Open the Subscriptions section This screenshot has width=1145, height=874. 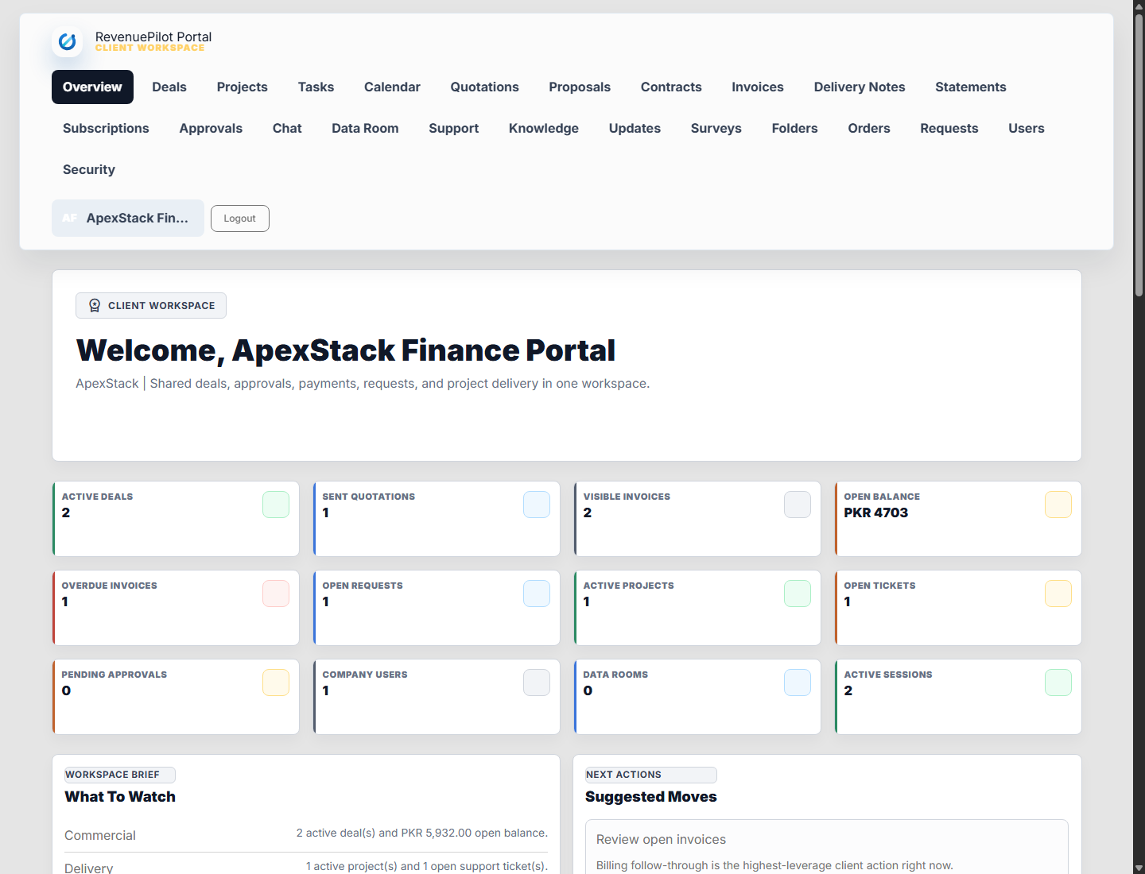pyautogui.click(x=106, y=129)
